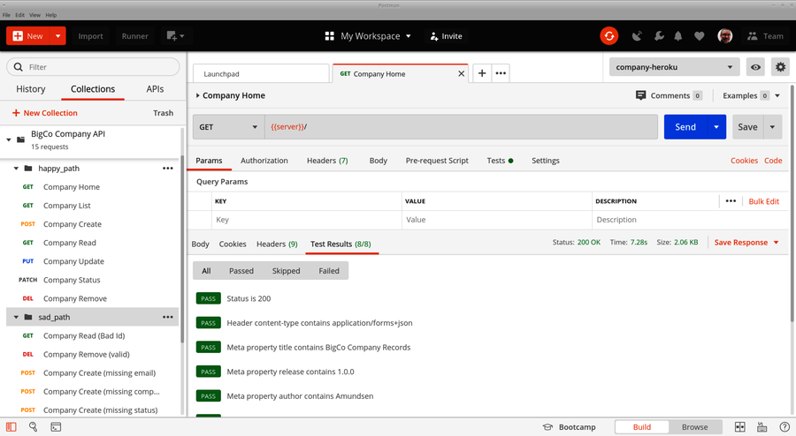The width and height of the screenshot is (796, 436).
Task: Open sad_path folder options ellipsis
Action: click(167, 317)
